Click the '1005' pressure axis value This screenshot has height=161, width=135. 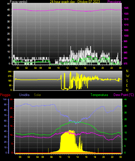pos(126,30)
